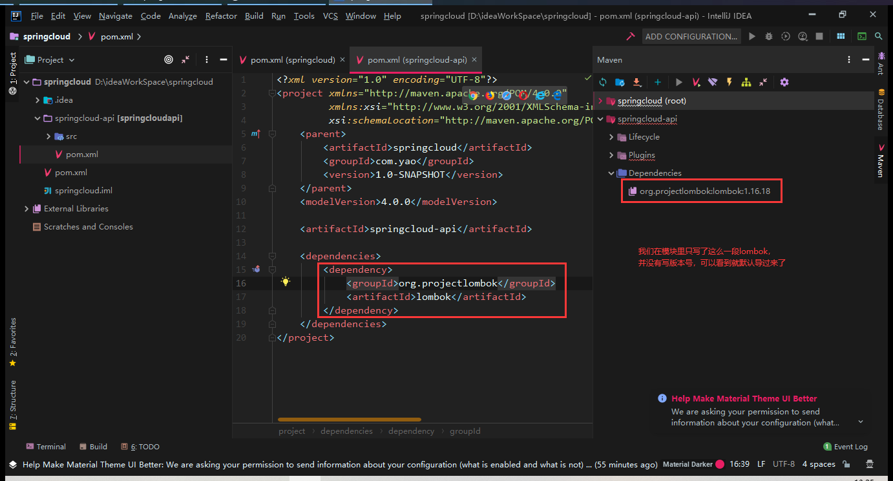Open the TODO tool window

coord(140,447)
